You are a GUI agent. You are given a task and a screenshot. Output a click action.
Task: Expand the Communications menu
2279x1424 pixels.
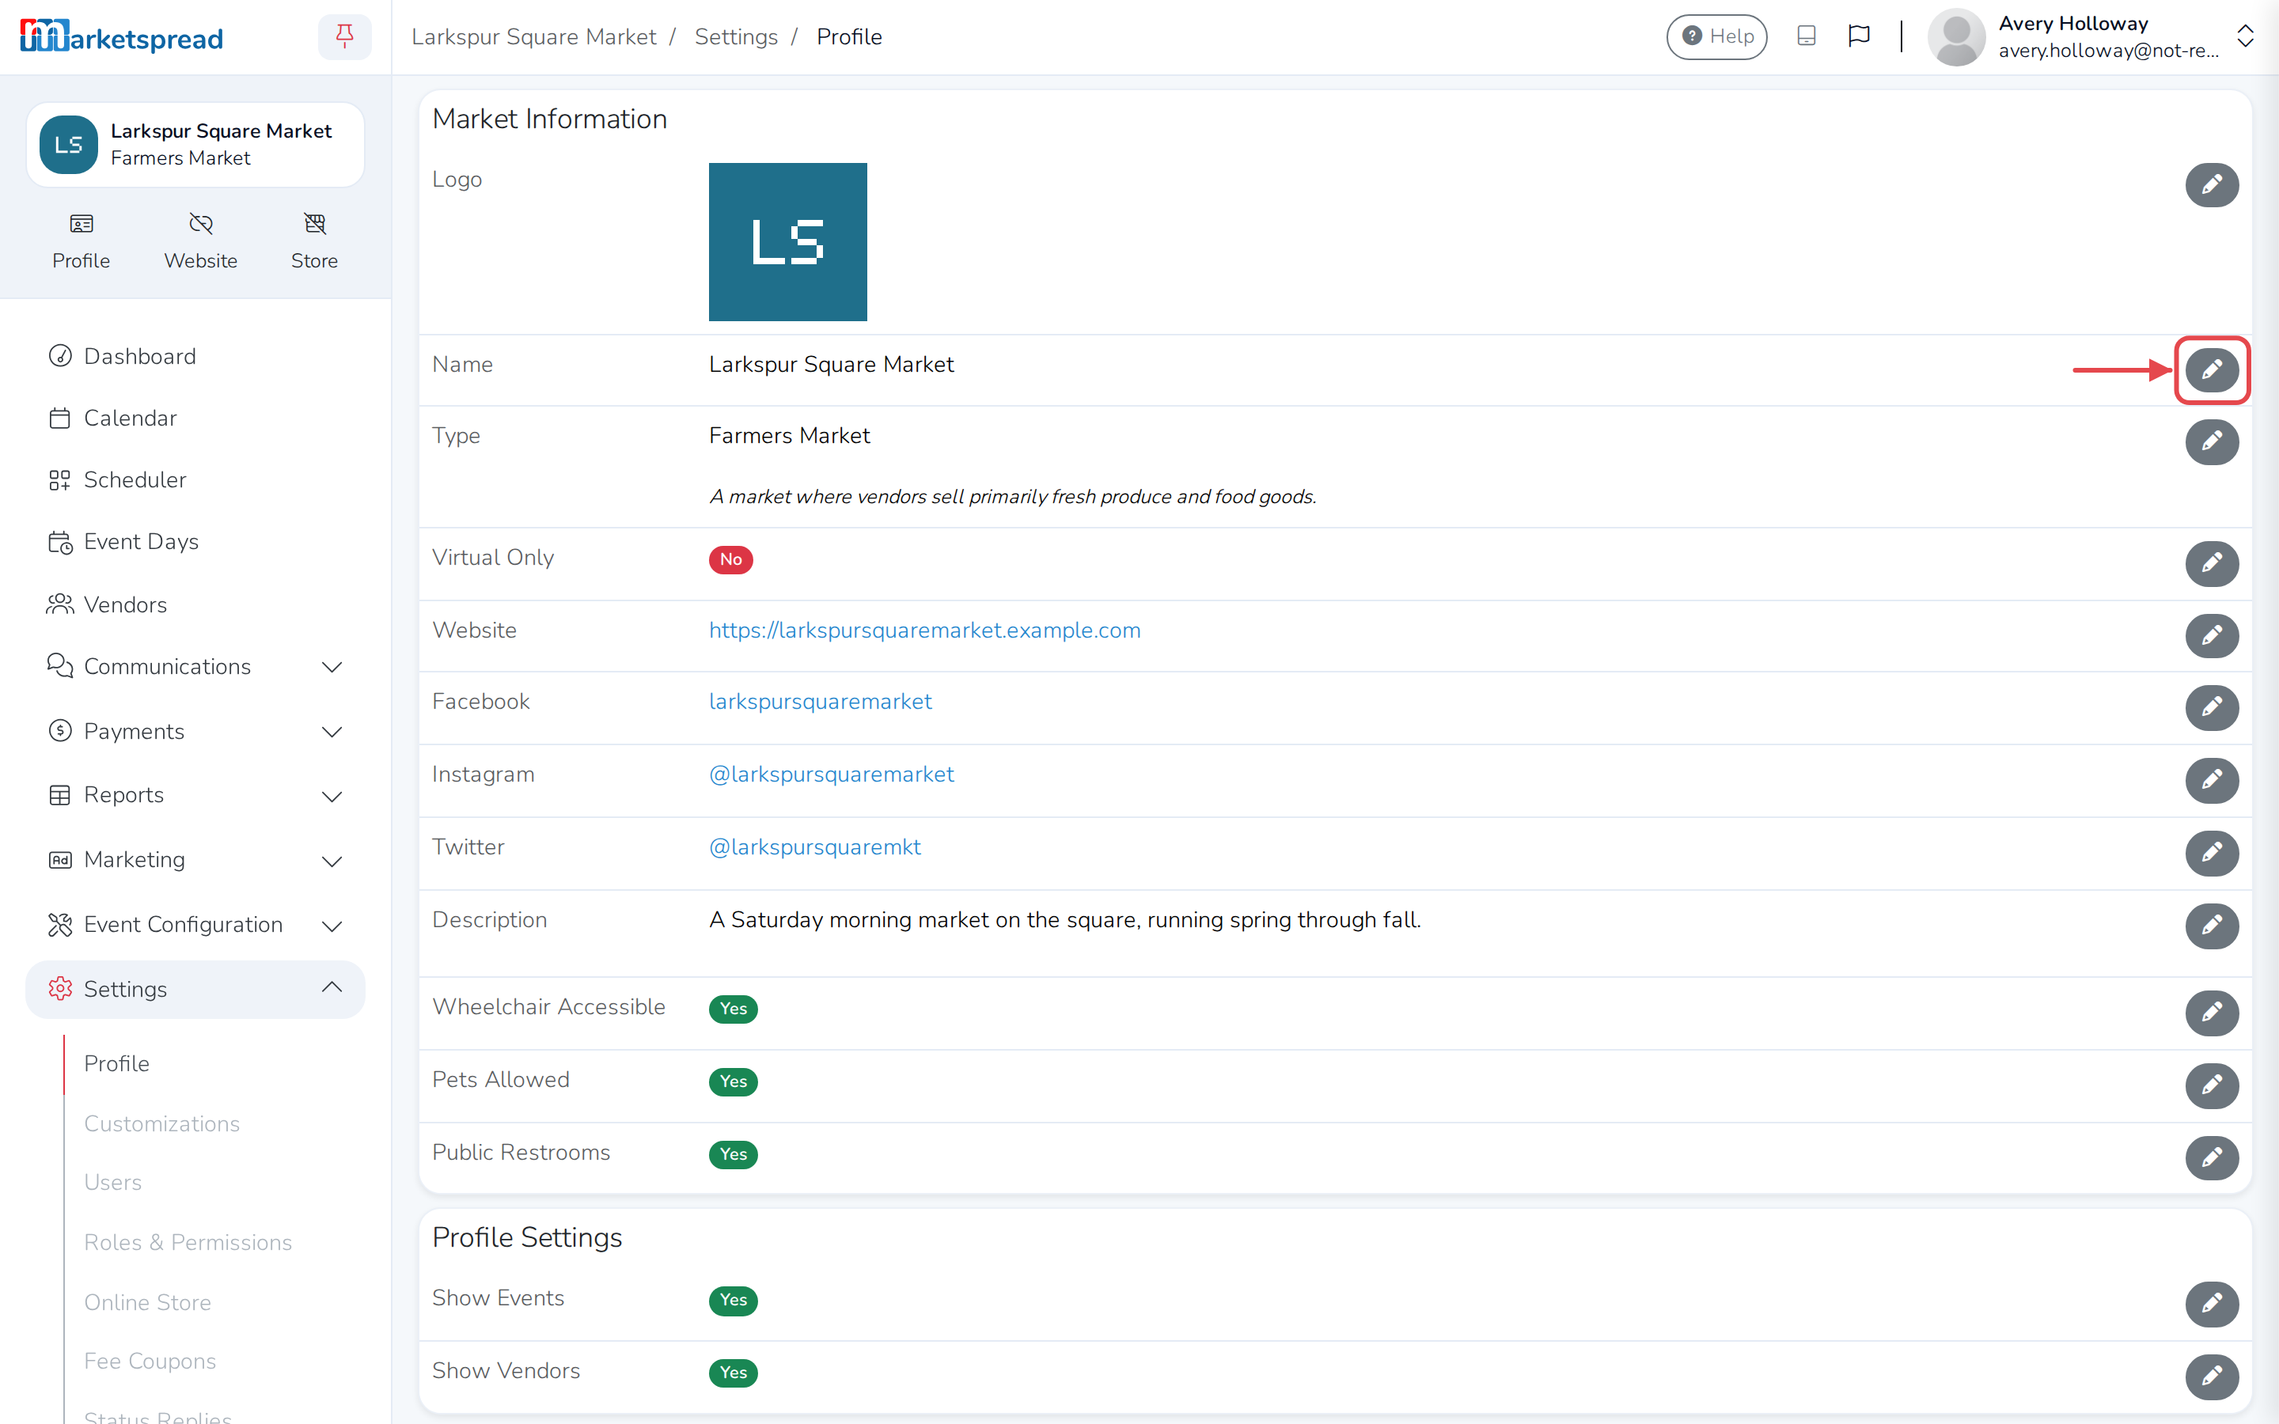point(196,667)
